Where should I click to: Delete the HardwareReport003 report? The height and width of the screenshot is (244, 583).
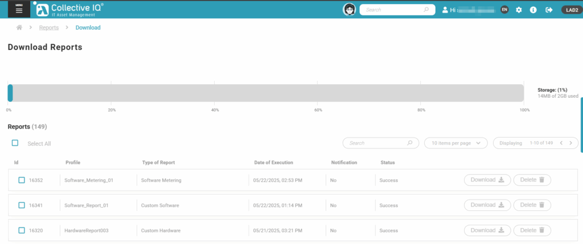tap(532, 230)
